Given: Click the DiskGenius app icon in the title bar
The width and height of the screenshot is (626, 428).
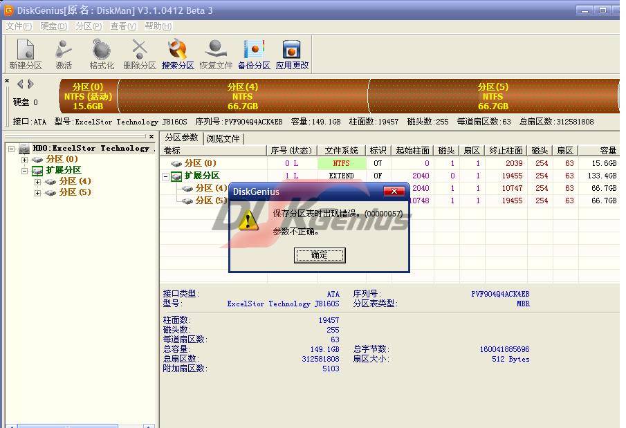Looking at the screenshot, I should [x=8, y=10].
